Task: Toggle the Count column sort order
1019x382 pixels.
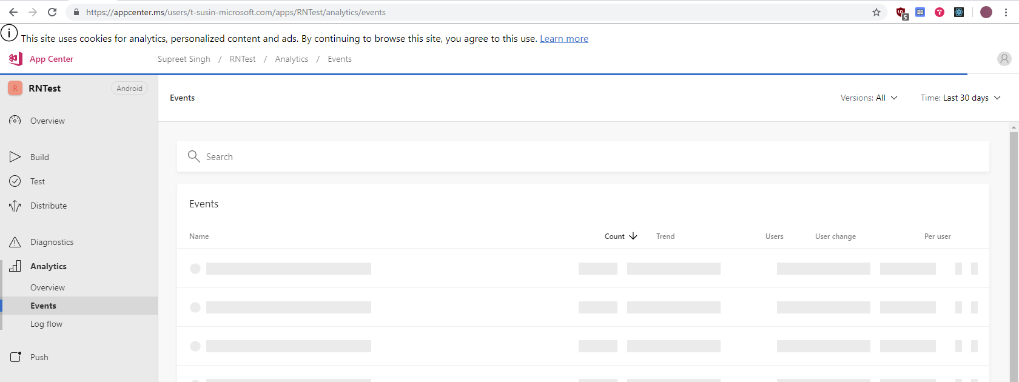Action: click(620, 236)
